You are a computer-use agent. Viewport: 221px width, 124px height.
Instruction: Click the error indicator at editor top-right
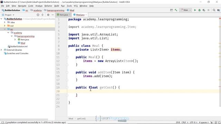tap(220, 19)
